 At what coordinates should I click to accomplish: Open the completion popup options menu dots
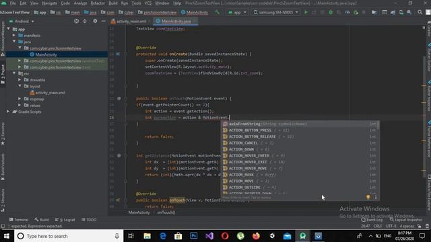coord(376,197)
